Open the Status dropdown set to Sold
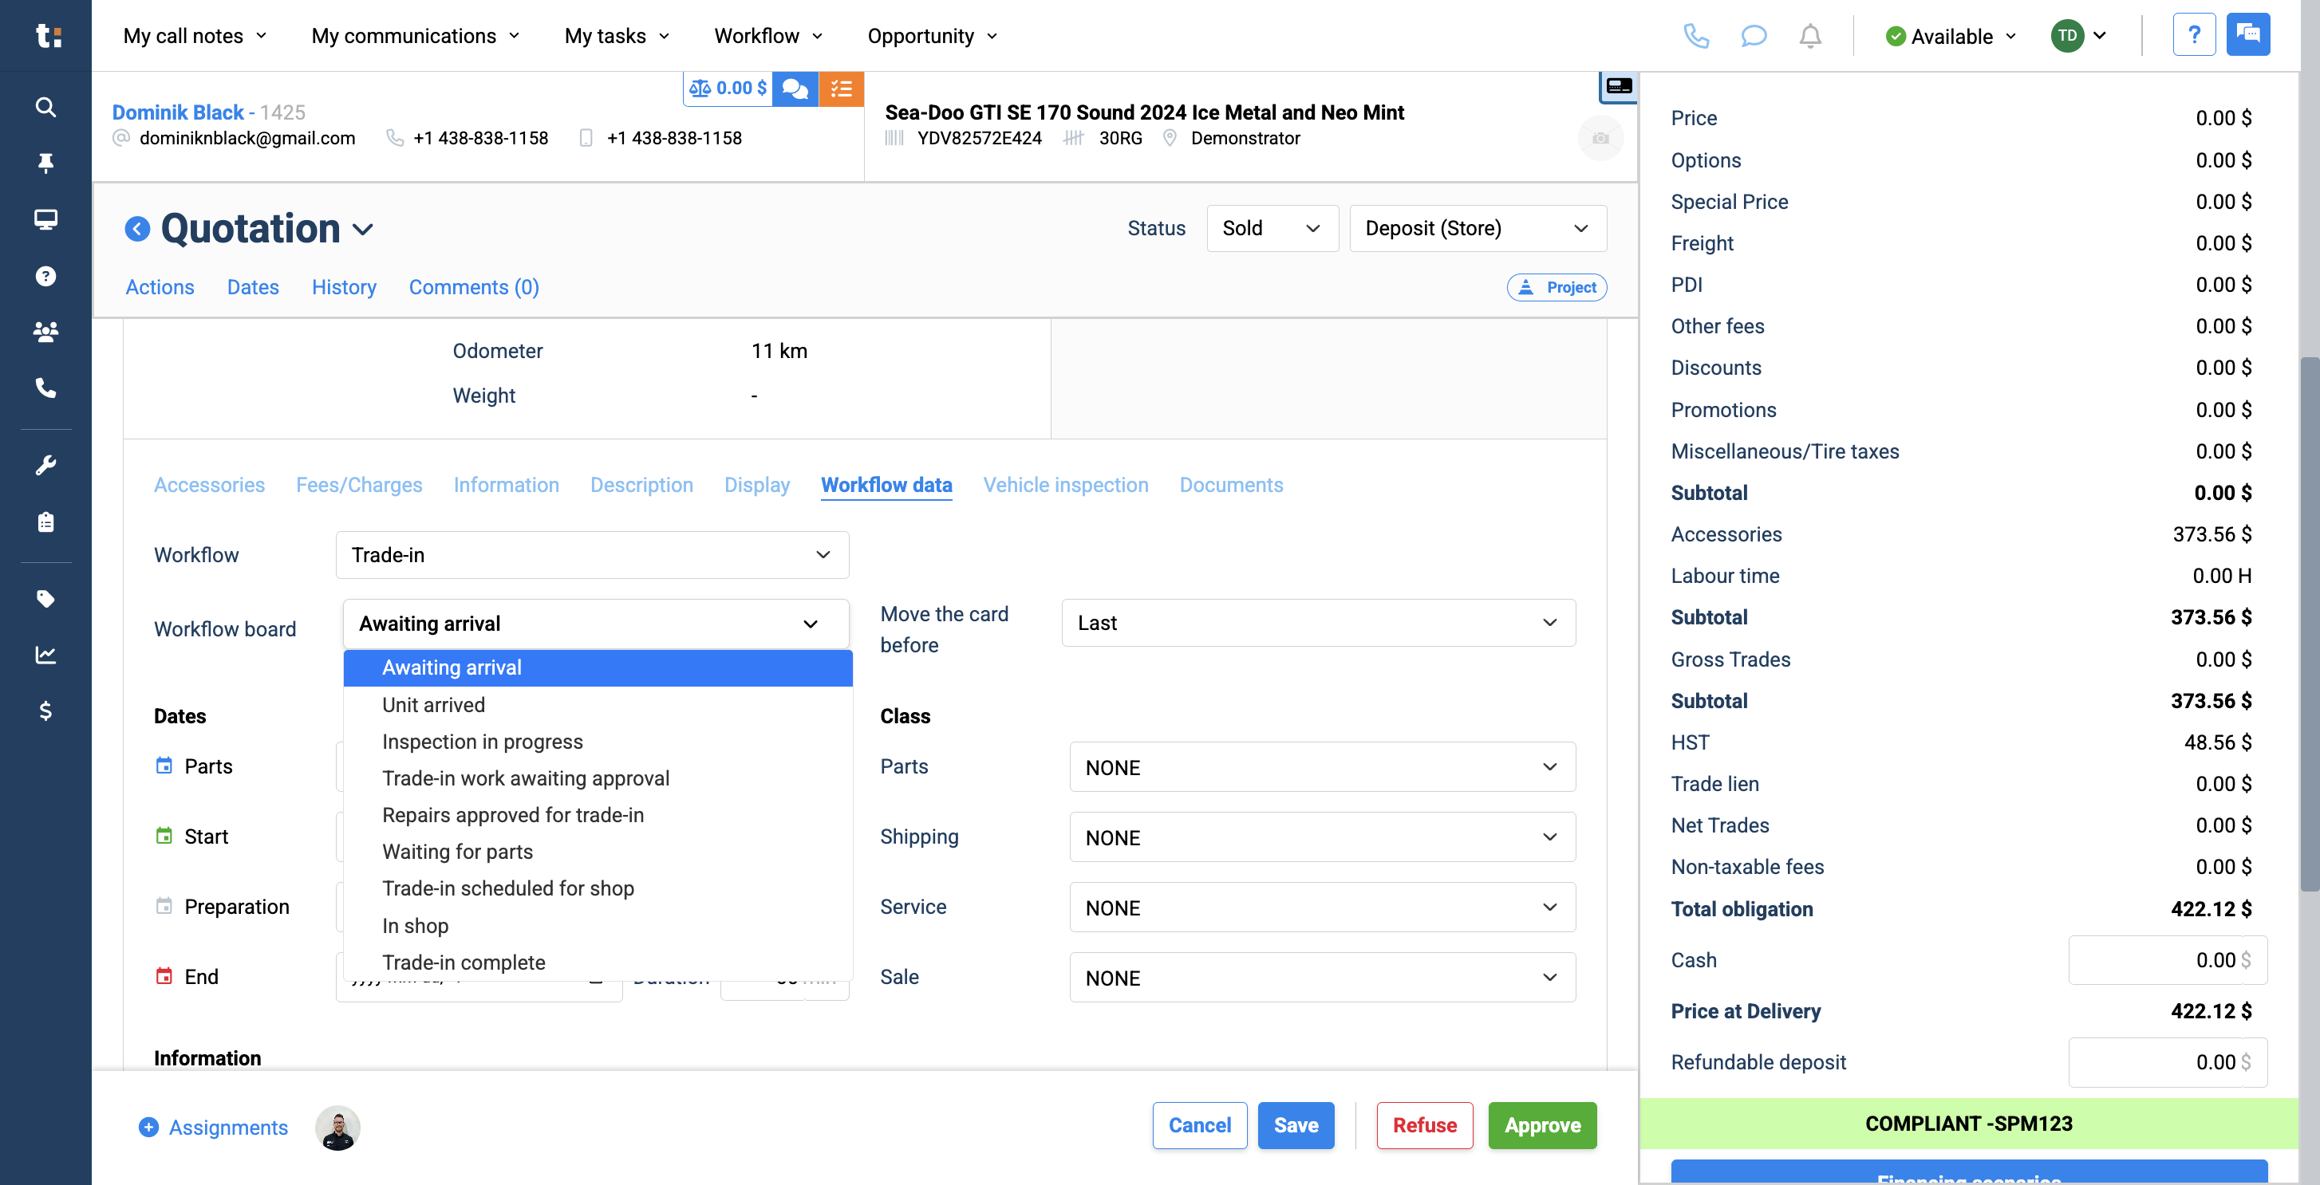The width and height of the screenshot is (2320, 1185). pyautogui.click(x=1272, y=228)
